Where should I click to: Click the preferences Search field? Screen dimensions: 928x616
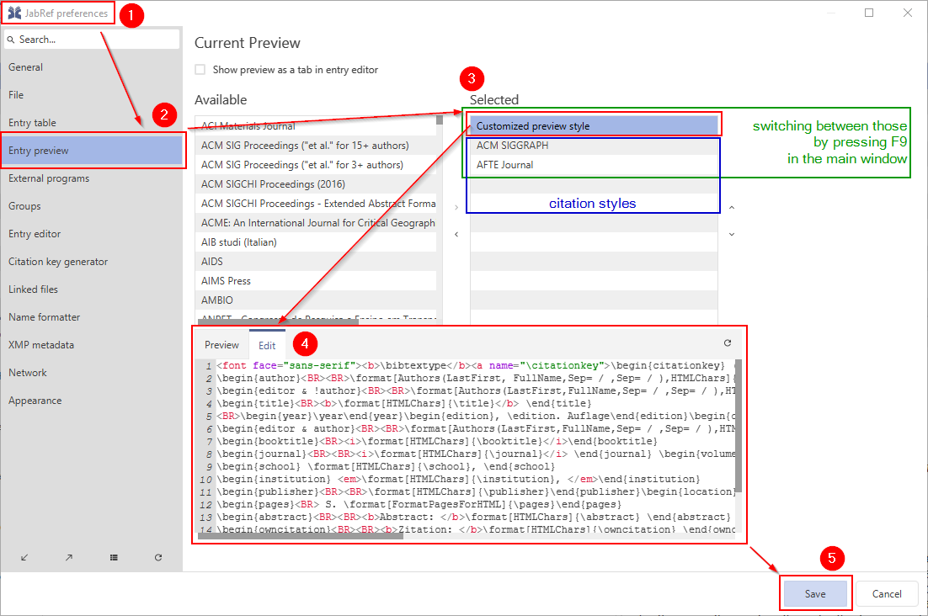(x=93, y=40)
